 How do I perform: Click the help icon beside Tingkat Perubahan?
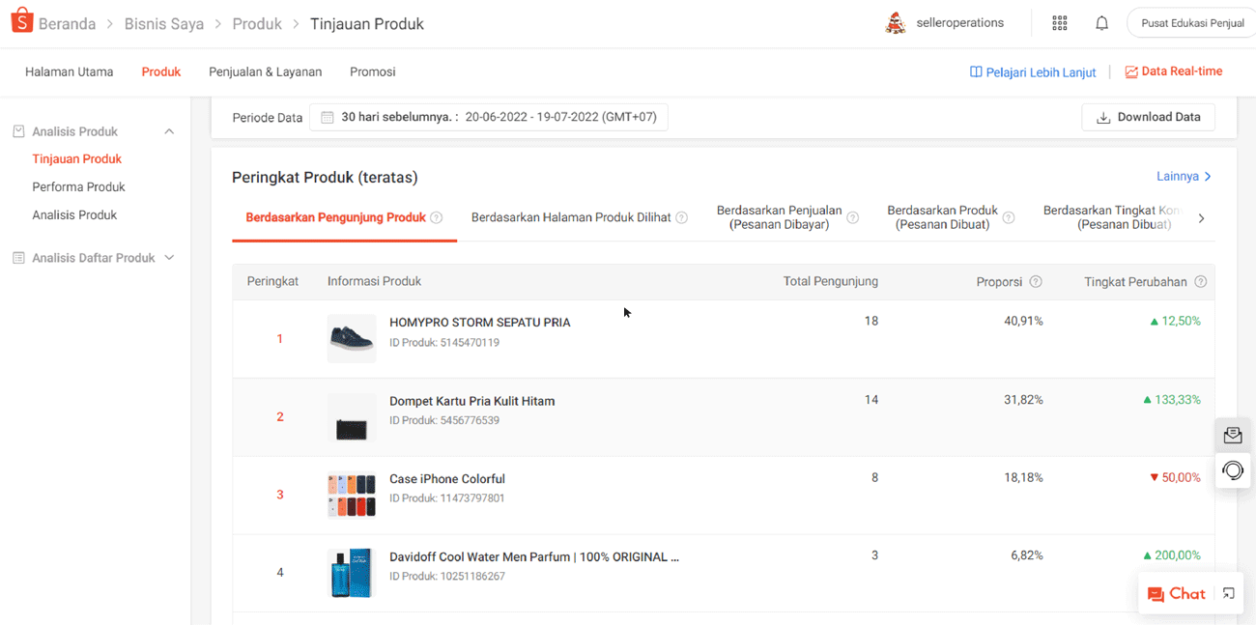(x=1200, y=282)
